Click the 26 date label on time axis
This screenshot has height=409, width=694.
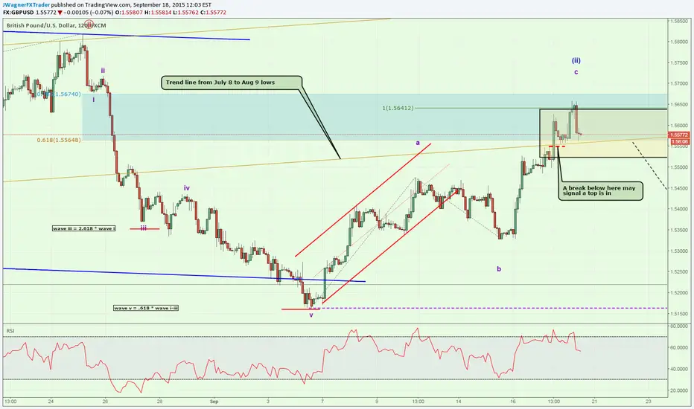105,402
